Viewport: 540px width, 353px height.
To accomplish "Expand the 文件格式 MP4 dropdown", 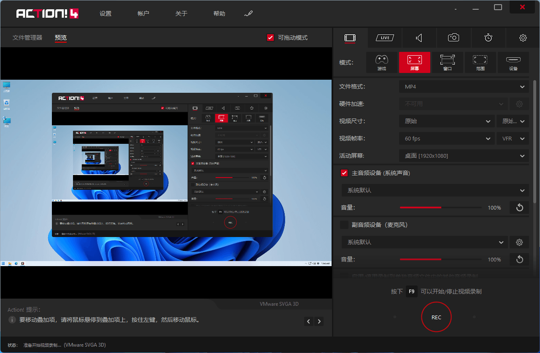I will pyautogui.click(x=464, y=87).
